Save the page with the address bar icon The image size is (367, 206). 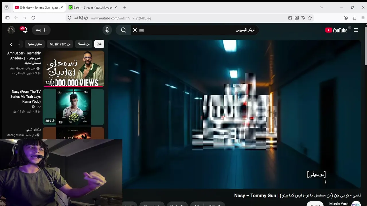[297, 18]
